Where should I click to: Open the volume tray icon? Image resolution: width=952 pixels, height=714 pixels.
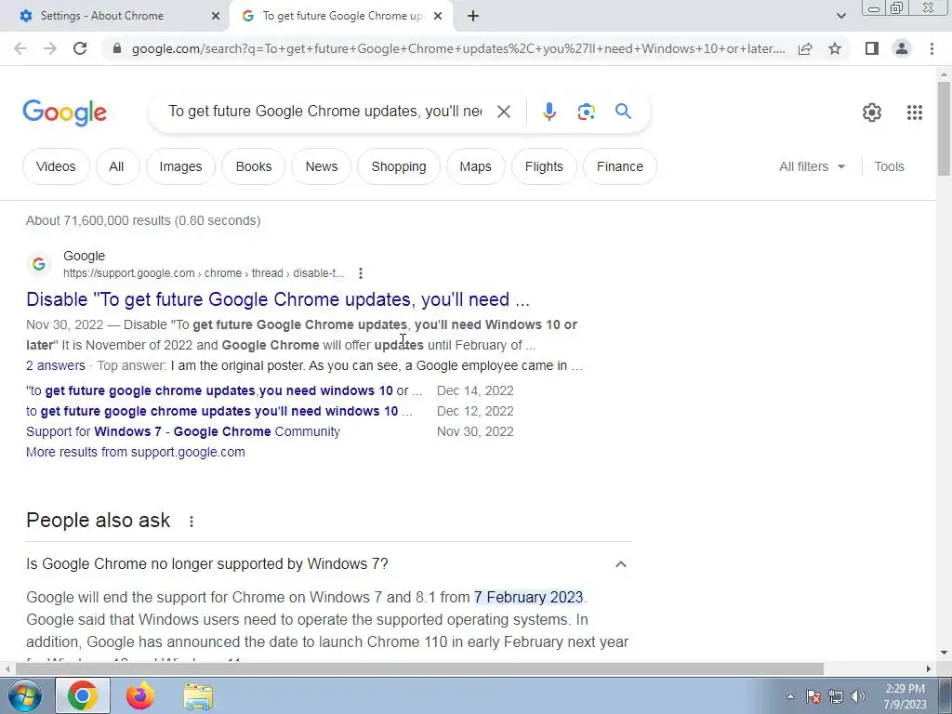point(858,696)
